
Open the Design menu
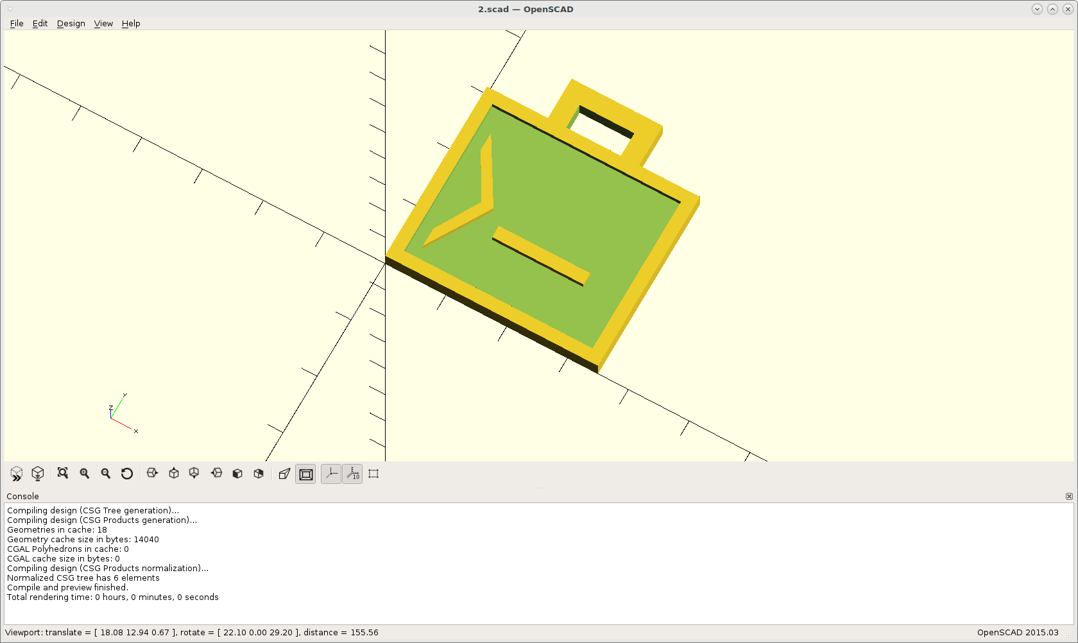(x=71, y=23)
